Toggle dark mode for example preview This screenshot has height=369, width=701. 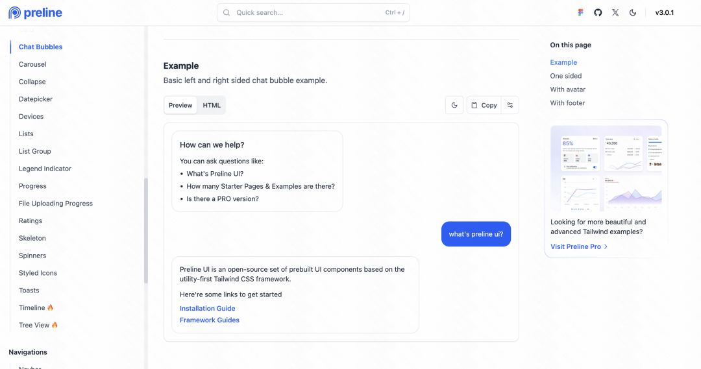pos(454,105)
